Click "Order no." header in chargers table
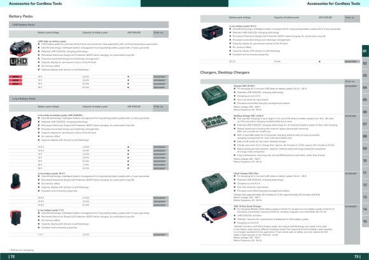The width and height of the screenshot is (369, 260). (350, 81)
